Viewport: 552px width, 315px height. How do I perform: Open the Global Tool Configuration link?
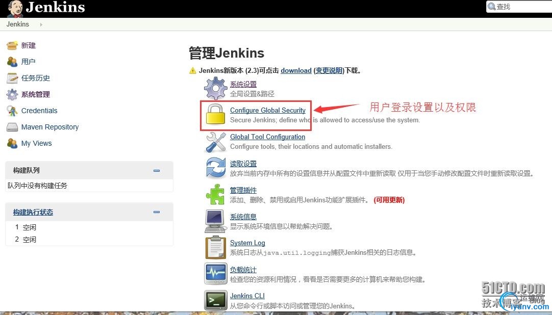pyautogui.click(x=267, y=137)
